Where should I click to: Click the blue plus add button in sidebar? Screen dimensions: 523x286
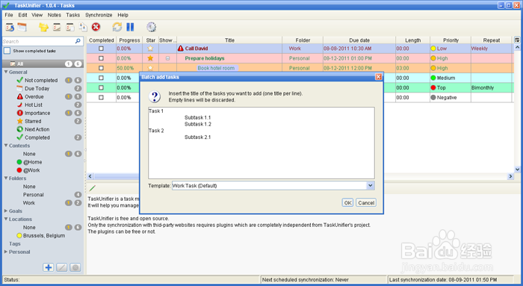pyautogui.click(x=49, y=267)
